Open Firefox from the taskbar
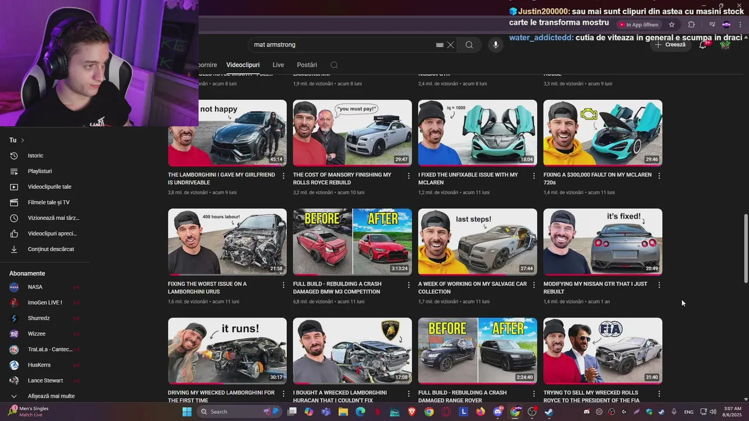This screenshot has height=421, width=749. 480,412
